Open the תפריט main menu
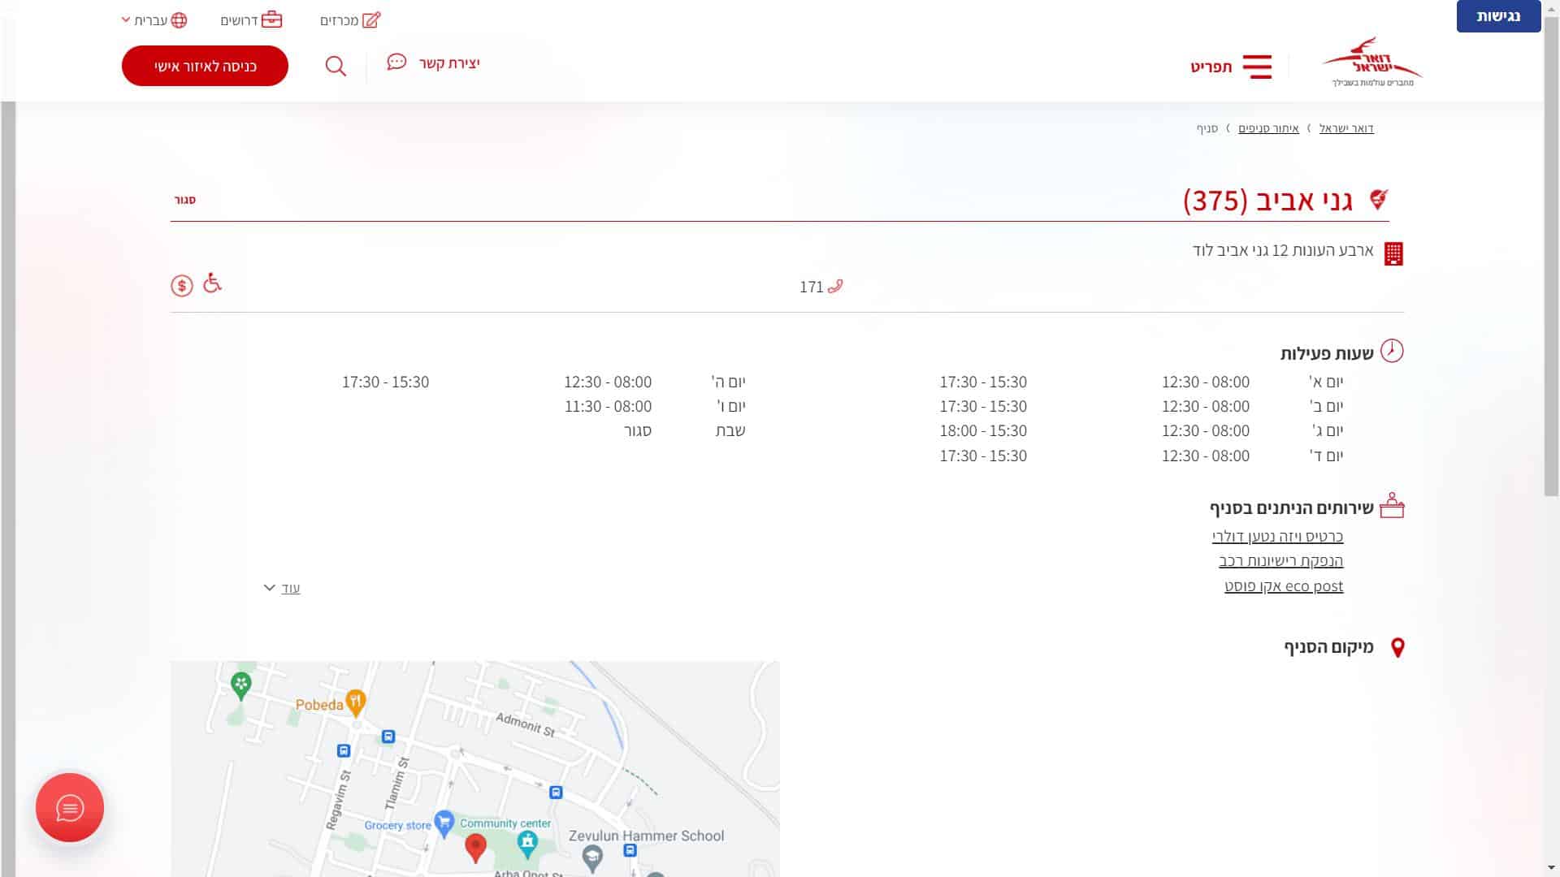 (x=1211, y=67)
